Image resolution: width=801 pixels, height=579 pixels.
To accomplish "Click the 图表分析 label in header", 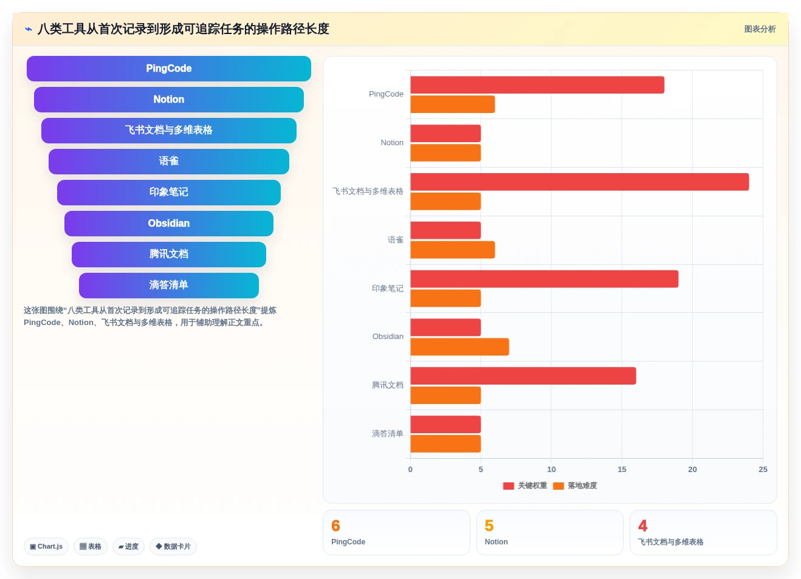I will [x=760, y=29].
